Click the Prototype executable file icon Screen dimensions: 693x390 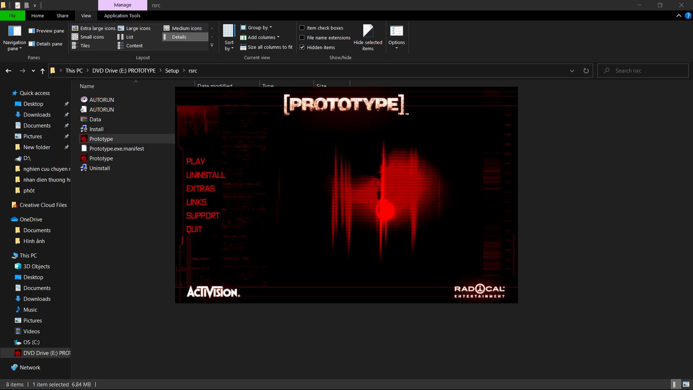point(84,139)
